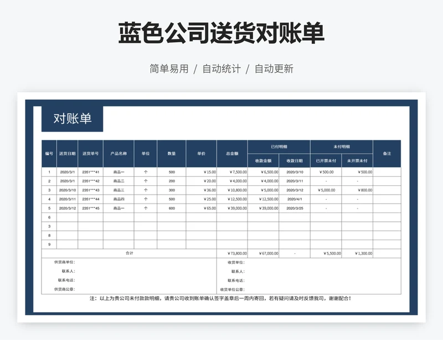Select the 备注 column header
Viewport: 443px width, 340px height.
pos(387,154)
